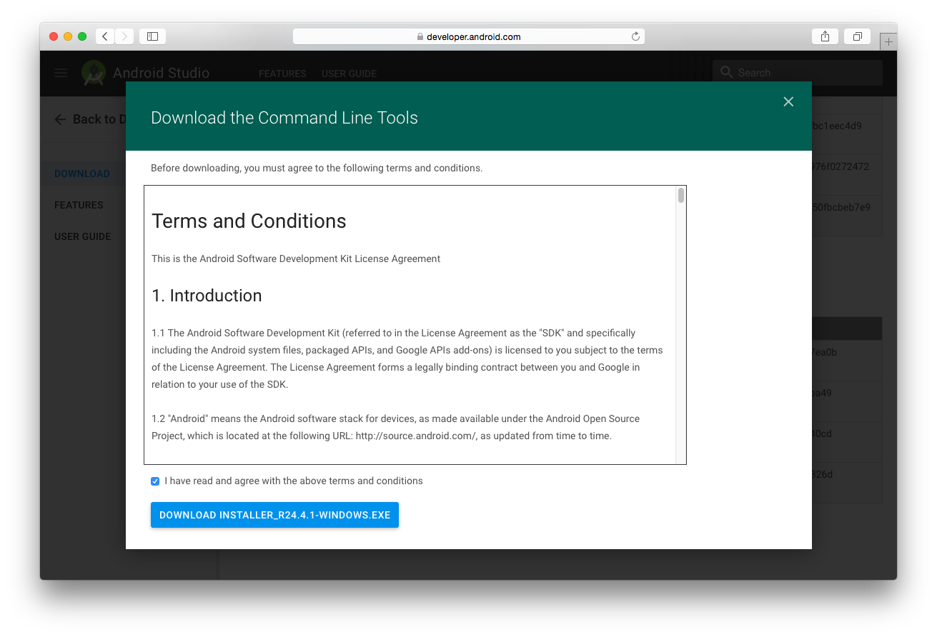This screenshot has width=937, height=637.
Task: Click the Android Studio title text
Action: click(162, 73)
